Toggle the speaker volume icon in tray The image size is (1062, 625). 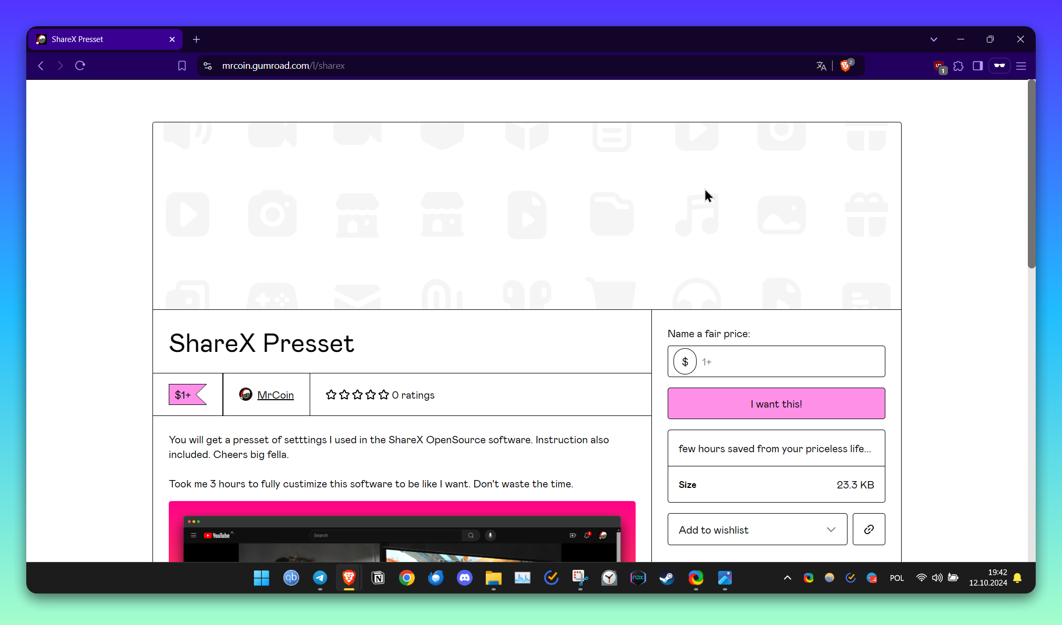click(937, 577)
